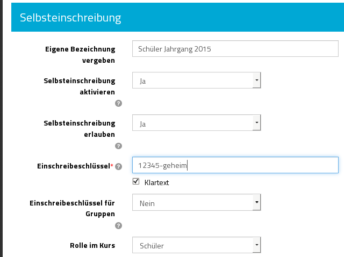Open help for Selbsteinschreibung aktivieren
The width and height of the screenshot is (344, 257).
click(x=119, y=104)
